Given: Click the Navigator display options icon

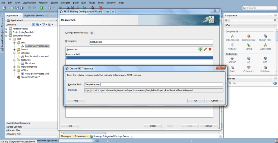Looking at the screenshot, I should 49,25.
